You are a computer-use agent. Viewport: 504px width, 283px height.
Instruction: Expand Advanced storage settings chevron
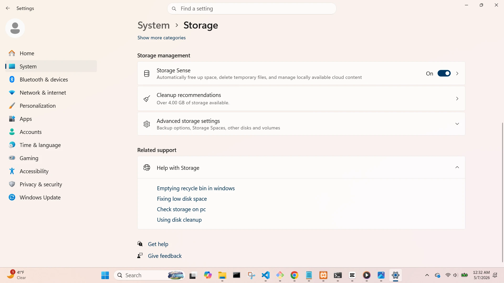tap(457, 124)
